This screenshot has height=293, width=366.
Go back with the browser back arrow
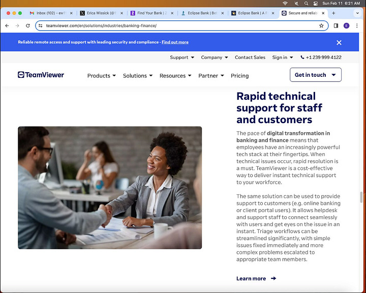[7, 26]
